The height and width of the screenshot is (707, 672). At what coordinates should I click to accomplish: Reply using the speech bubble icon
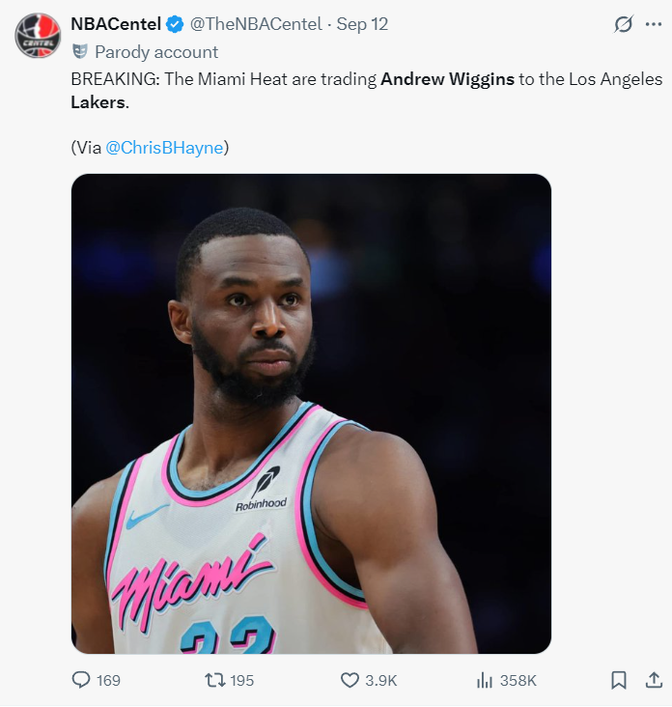(81, 680)
